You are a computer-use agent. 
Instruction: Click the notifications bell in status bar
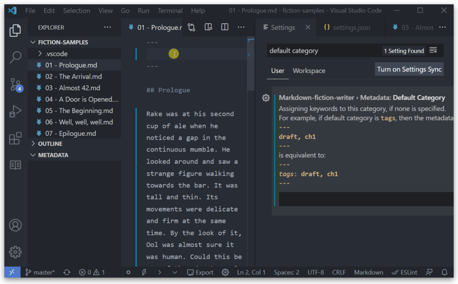tap(445, 272)
